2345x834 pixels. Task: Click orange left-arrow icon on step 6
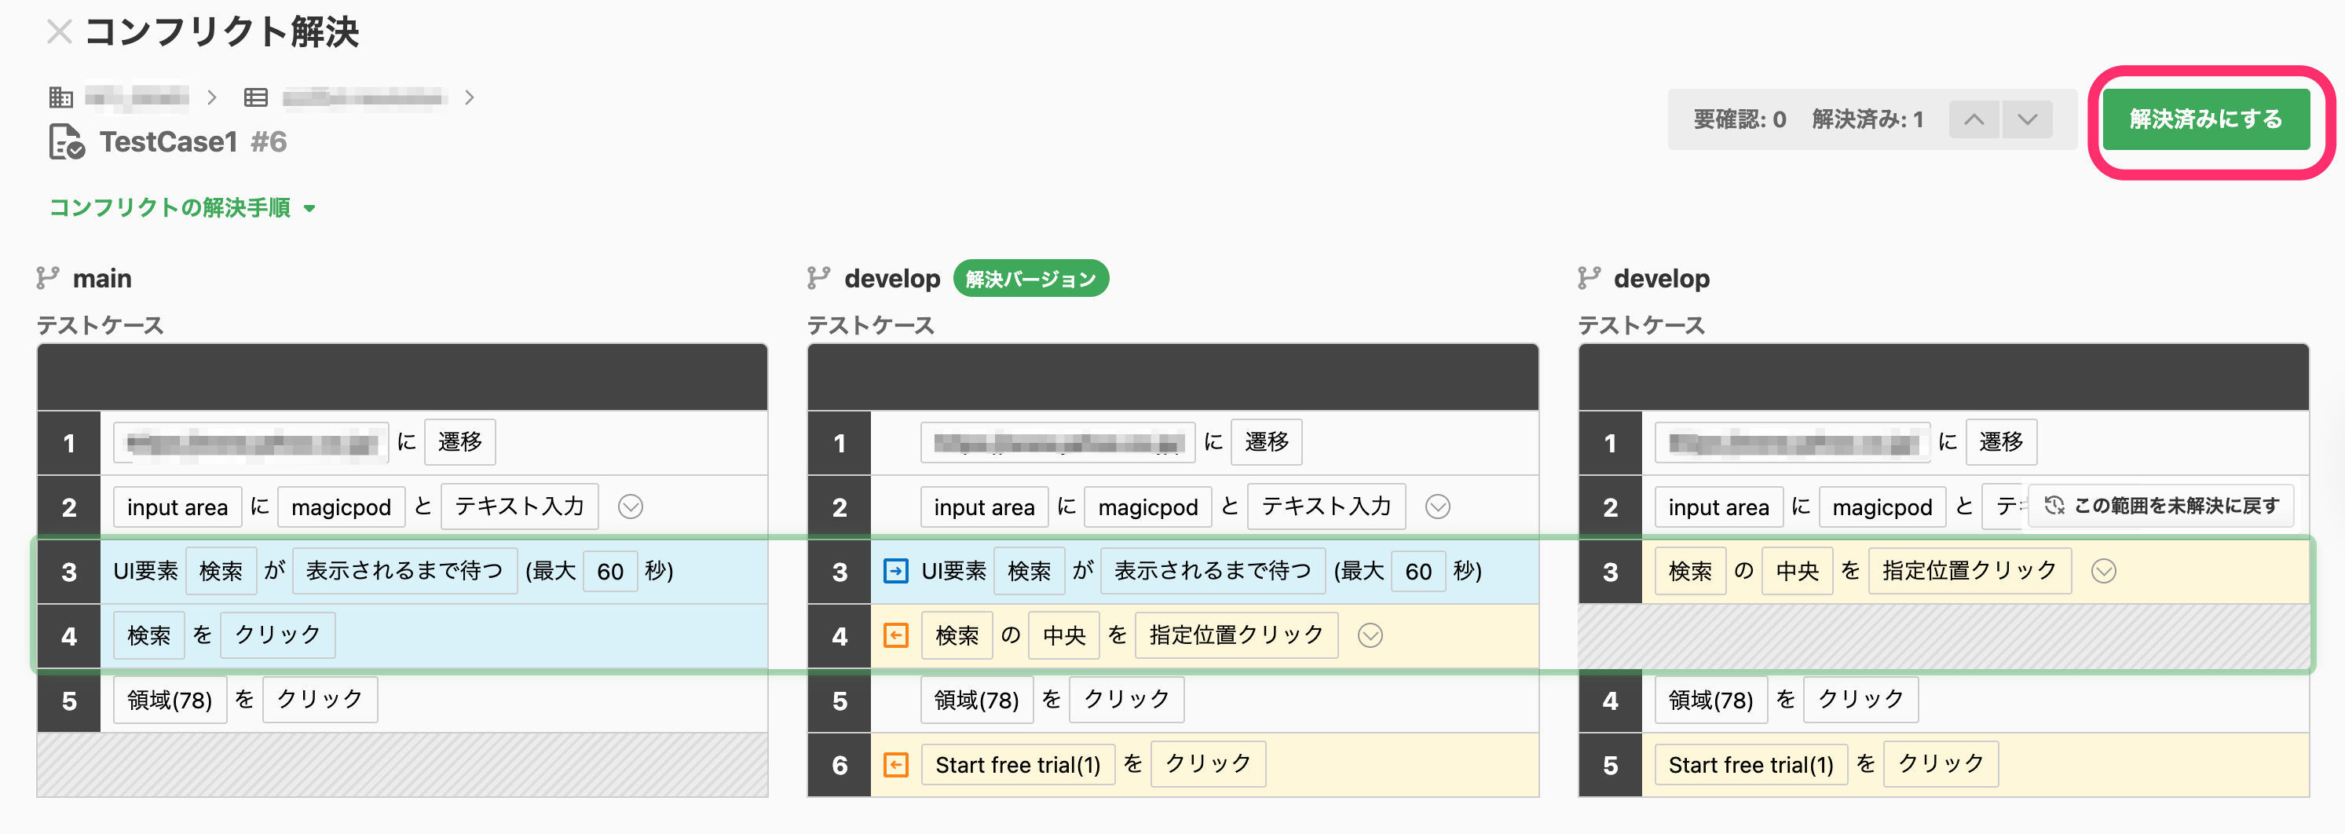(x=896, y=765)
